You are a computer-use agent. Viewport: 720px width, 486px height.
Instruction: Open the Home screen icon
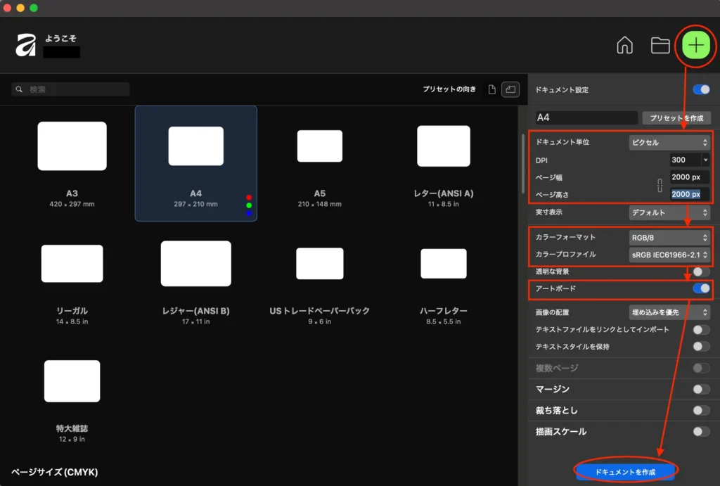point(624,45)
